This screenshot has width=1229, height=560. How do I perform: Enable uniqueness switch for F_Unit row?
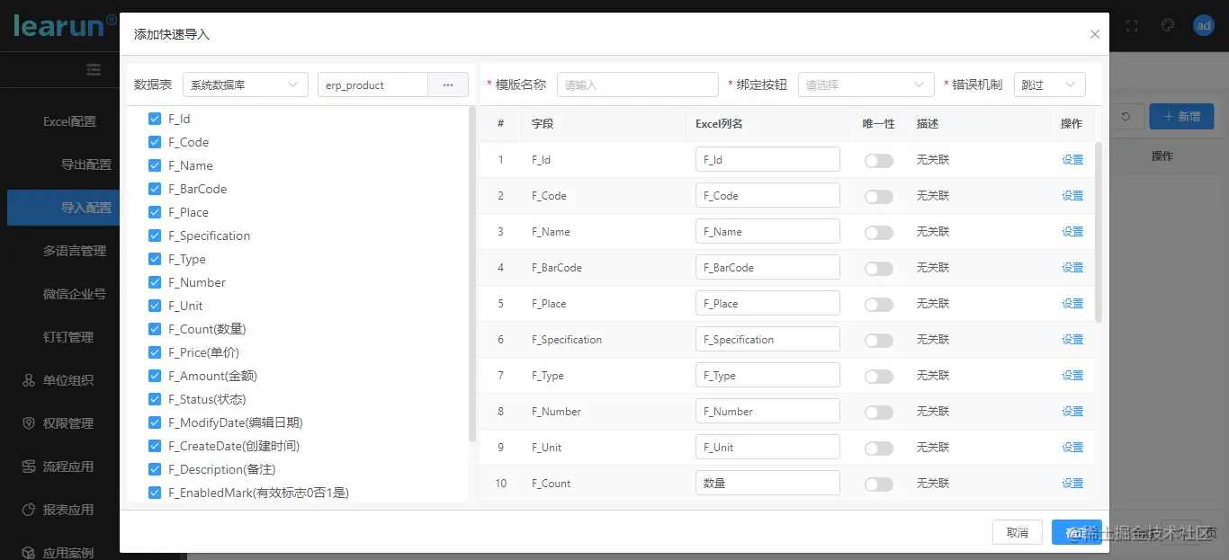[879, 449]
